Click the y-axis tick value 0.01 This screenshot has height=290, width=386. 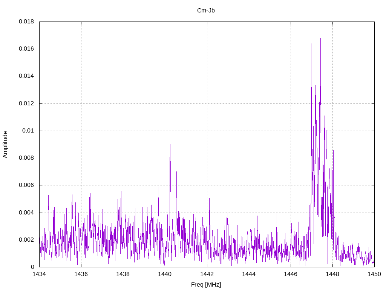pos(28,131)
